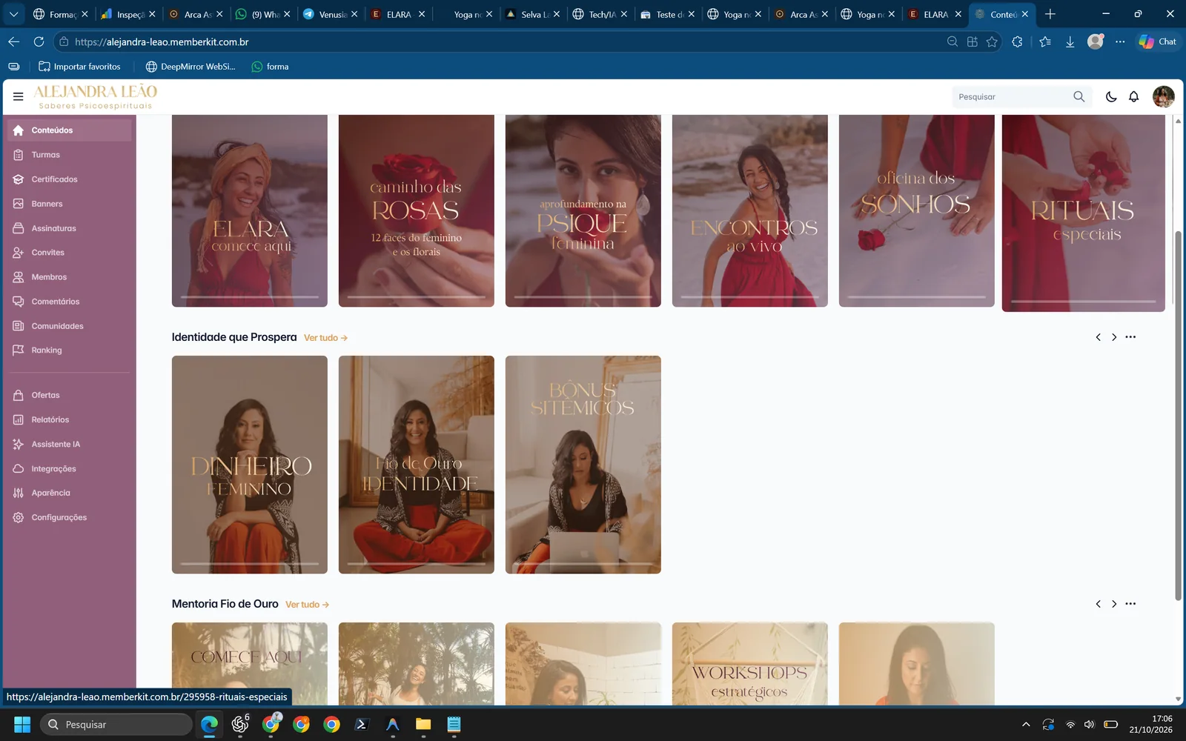Viewport: 1186px width, 741px height.
Task: Expand Identidade que Prospera options menu
Action: click(x=1130, y=337)
